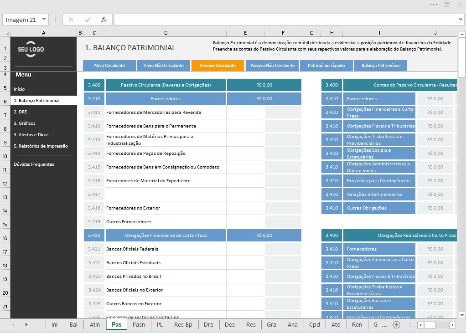466x333 pixels.
Task: Switch to the Des sheet tab
Action: click(x=230, y=325)
